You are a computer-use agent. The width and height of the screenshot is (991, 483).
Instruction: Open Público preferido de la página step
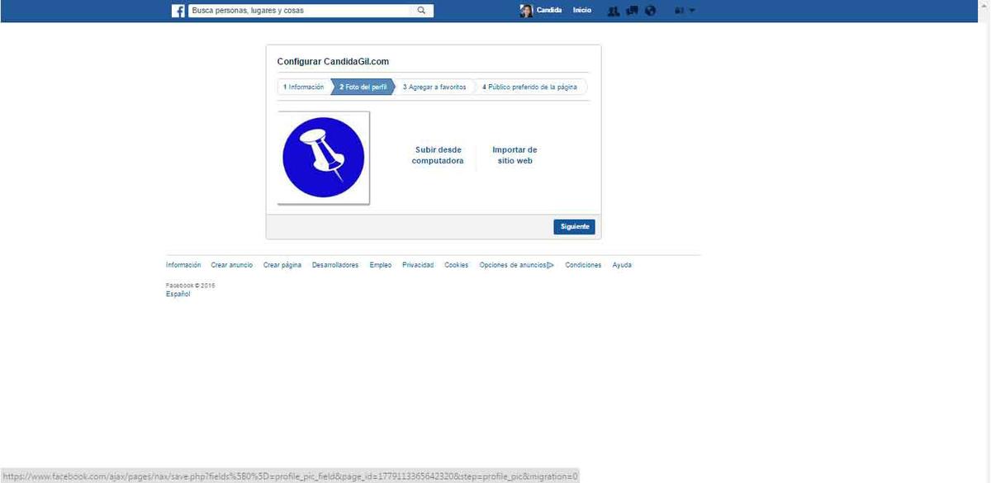(x=530, y=87)
